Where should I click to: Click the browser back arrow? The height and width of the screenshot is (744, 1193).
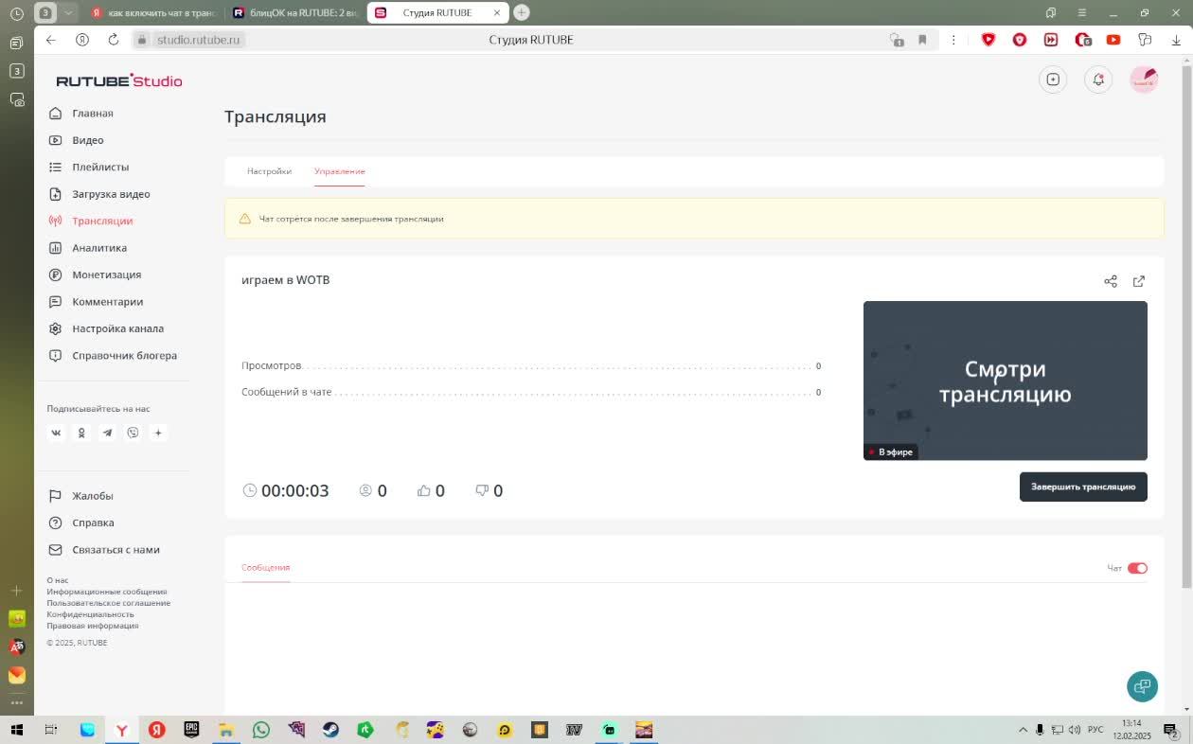[x=51, y=40]
